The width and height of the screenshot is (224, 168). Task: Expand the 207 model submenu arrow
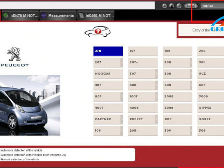pos(121,63)
